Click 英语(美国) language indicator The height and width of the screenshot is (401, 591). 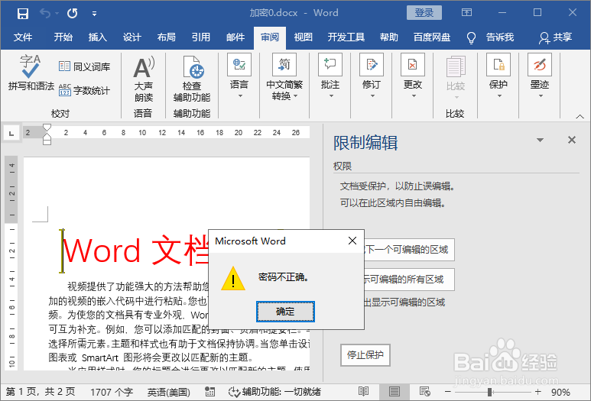click(168, 393)
